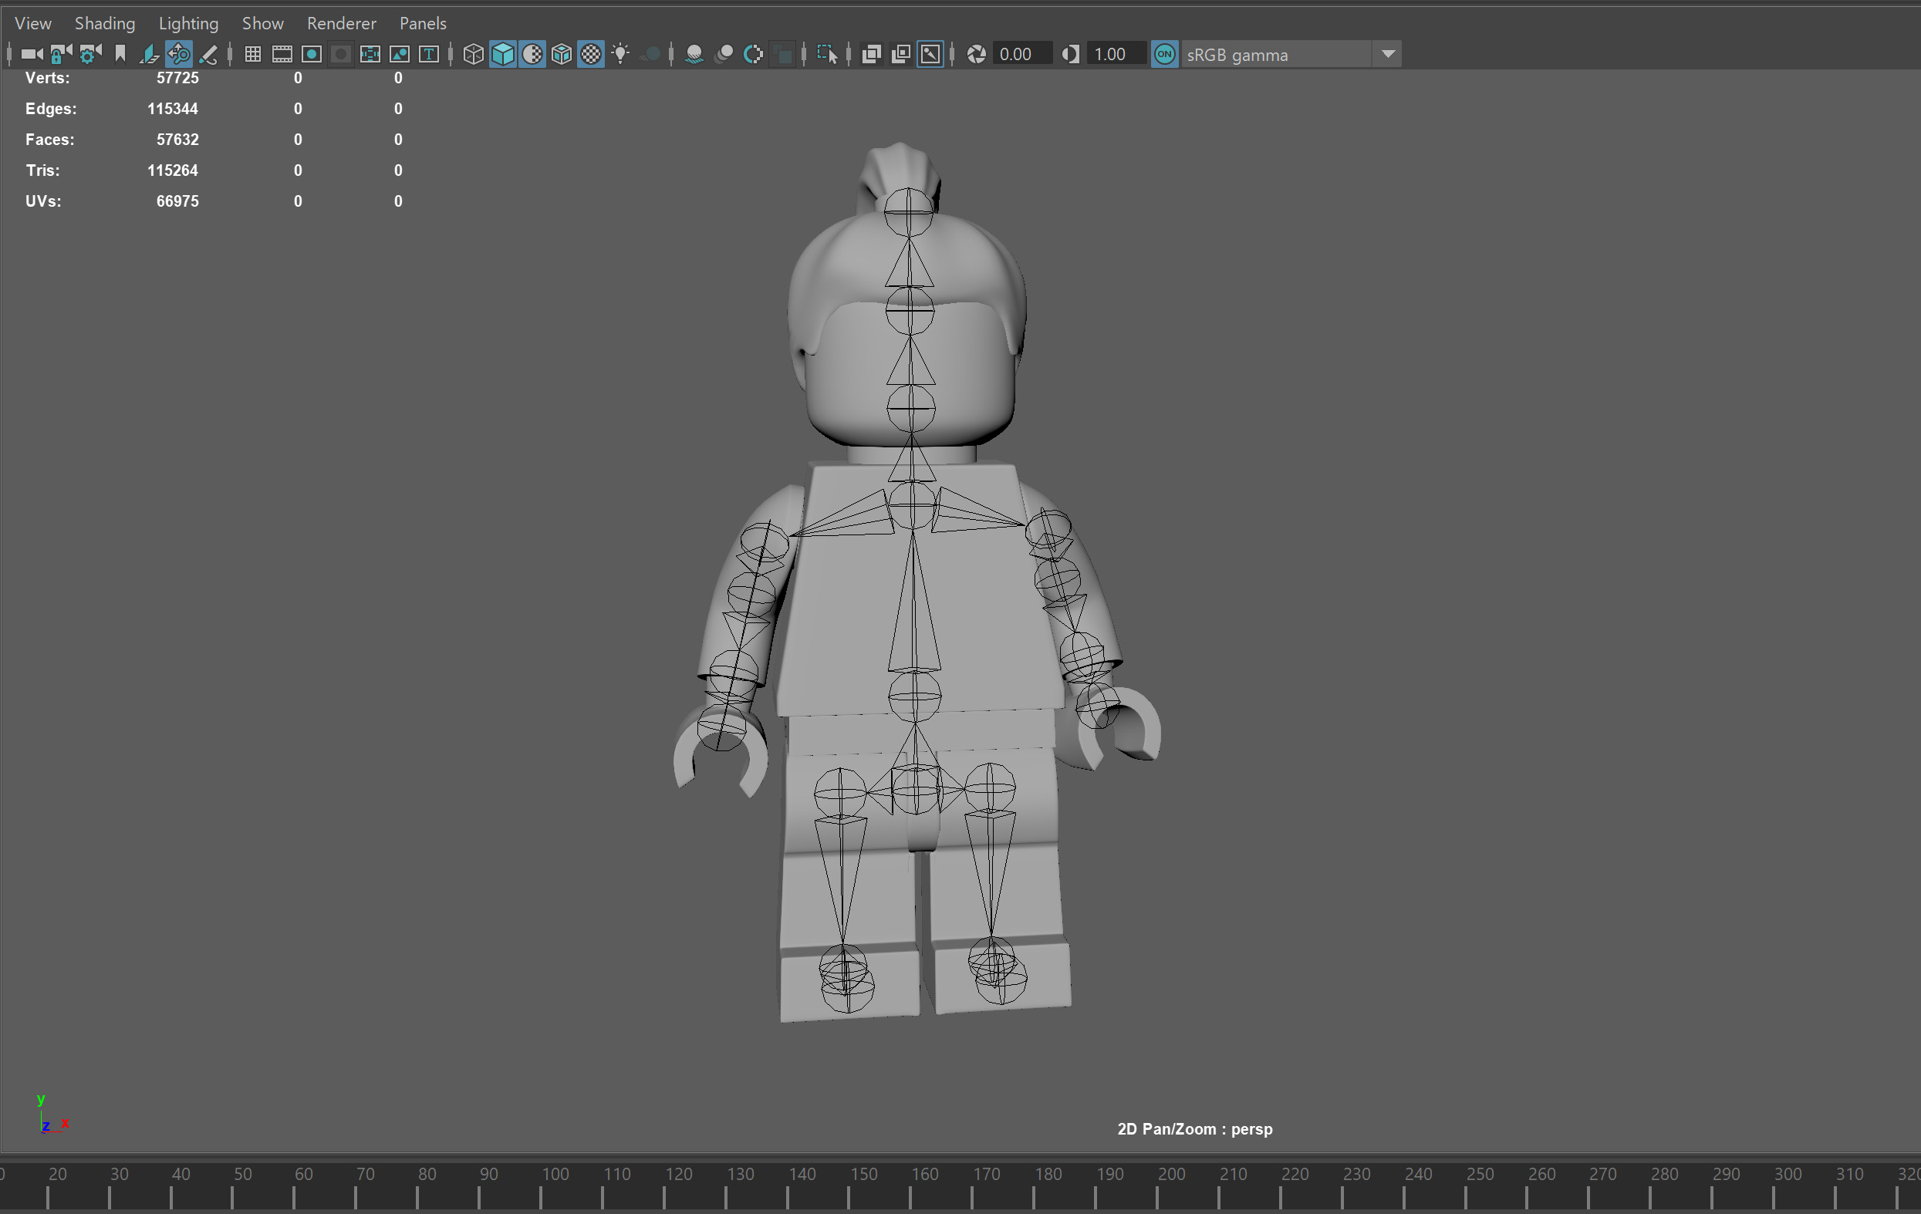Viewport: 1921px width, 1214px height.
Task: Click the Verts count 57725
Action: click(x=177, y=77)
